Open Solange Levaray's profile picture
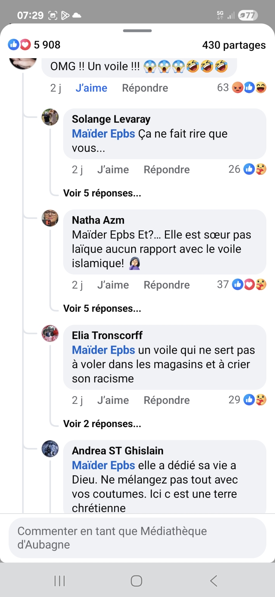 coord(50,117)
